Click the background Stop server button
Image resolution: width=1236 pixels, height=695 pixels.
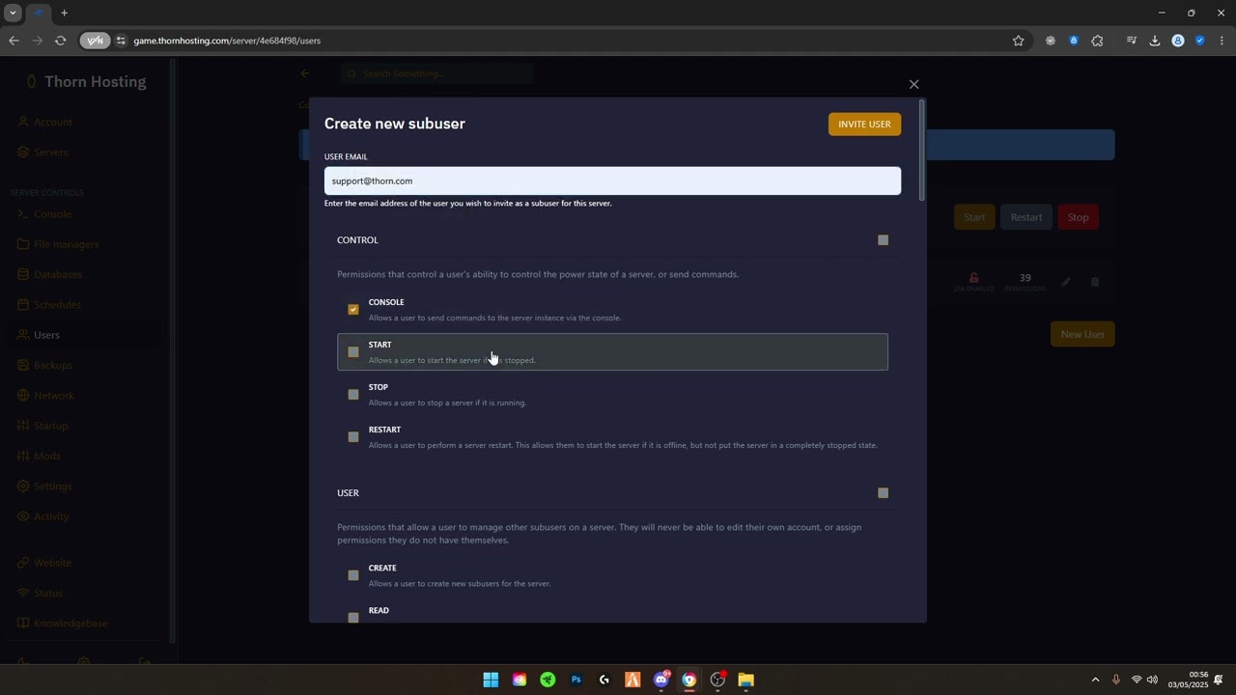pyautogui.click(x=1078, y=217)
